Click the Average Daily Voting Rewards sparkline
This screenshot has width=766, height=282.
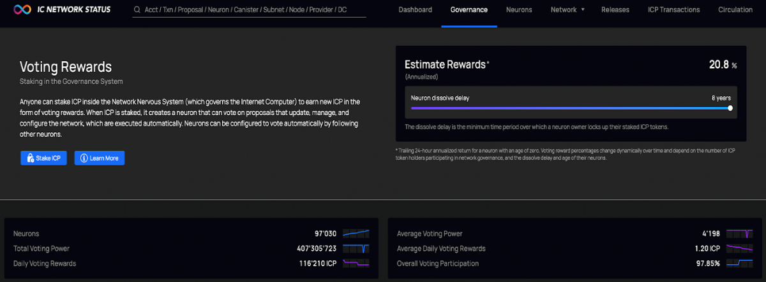click(739, 248)
